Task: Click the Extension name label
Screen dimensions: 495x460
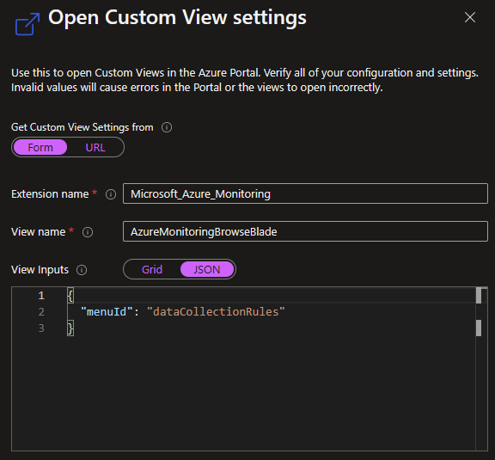Action: (50, 194)
